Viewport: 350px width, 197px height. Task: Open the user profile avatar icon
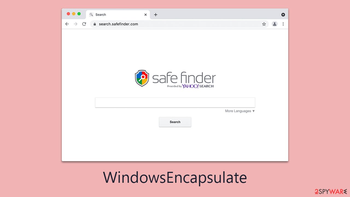[x=275, y=24]
